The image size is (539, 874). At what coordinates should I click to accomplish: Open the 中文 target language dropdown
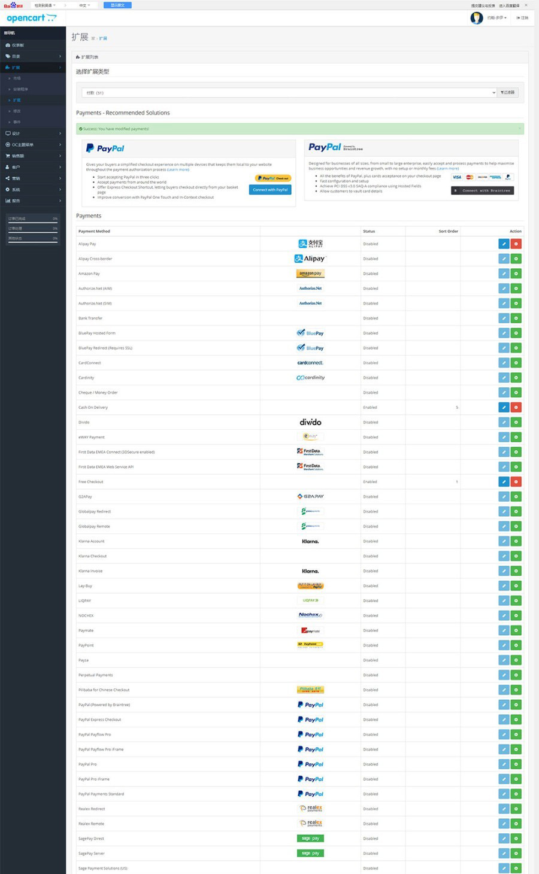(84, 5)
